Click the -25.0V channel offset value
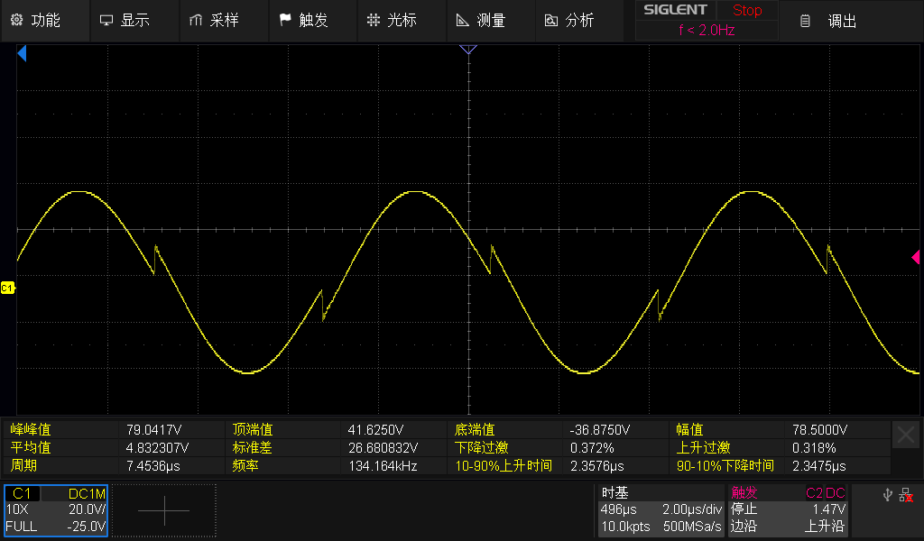This screenshot has width=924, height=541. [x=86, y=527]
